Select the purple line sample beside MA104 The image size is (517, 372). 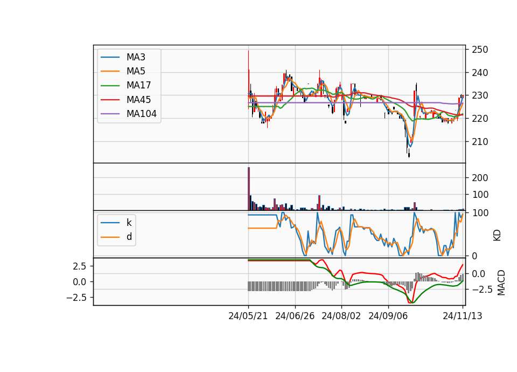click(110, 114)
